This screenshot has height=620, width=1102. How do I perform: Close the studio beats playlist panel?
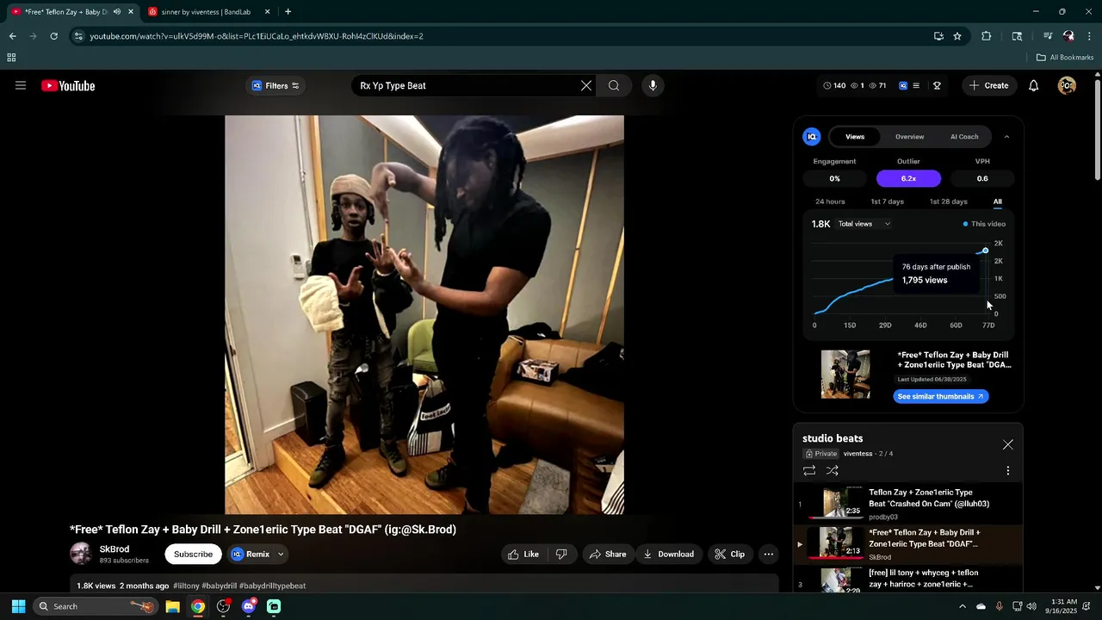click(x=1008, y=444)
